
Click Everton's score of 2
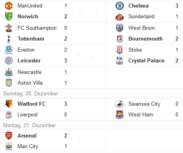pyautogui.click(x=65, y=50)
